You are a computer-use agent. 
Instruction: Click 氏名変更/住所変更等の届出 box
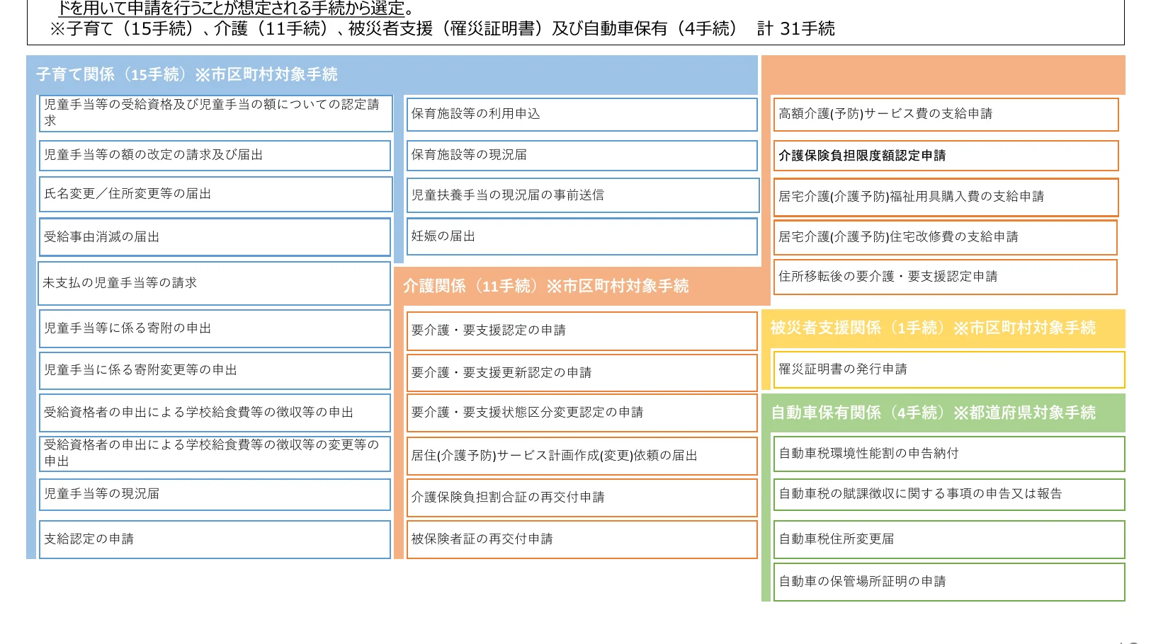tap(215, 194)
